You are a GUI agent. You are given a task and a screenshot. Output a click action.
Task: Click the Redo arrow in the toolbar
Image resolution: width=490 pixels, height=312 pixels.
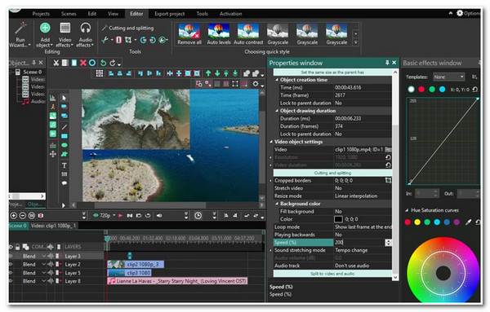pos(113,63)
